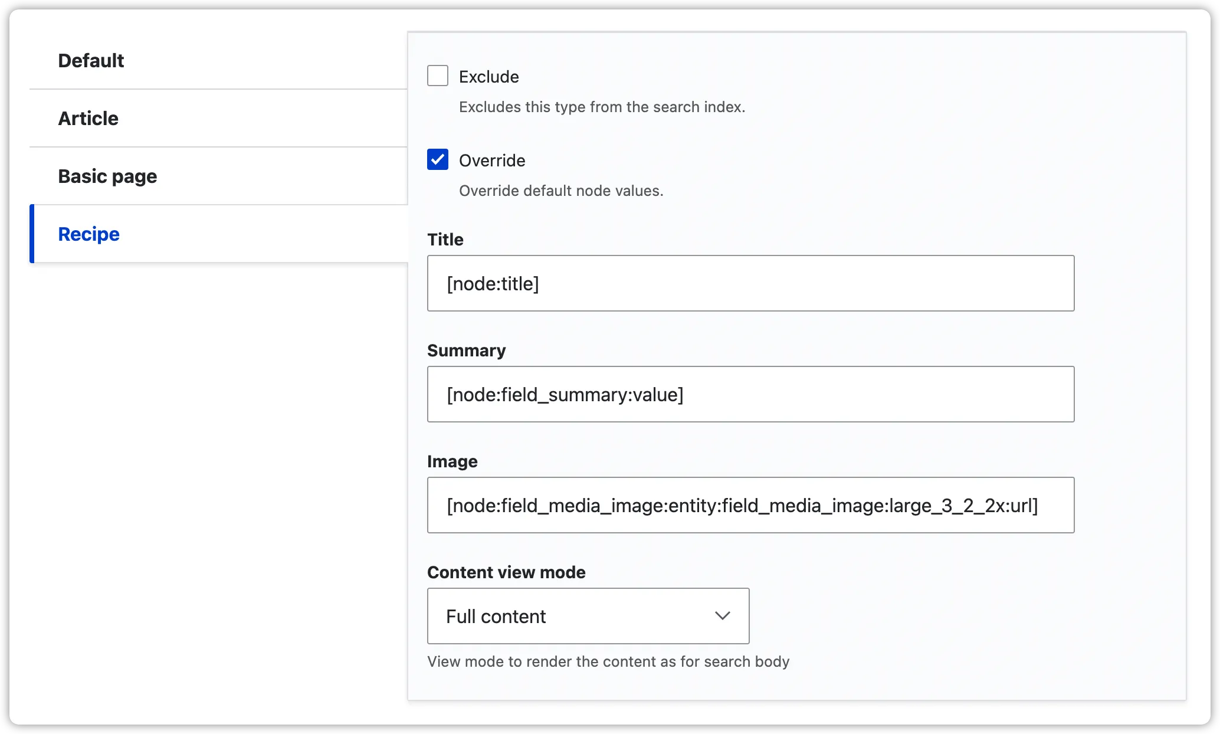Viewport: 1220px width, 734px height.
Task: Click the Override checkbox label text
Action: [492, 159]
